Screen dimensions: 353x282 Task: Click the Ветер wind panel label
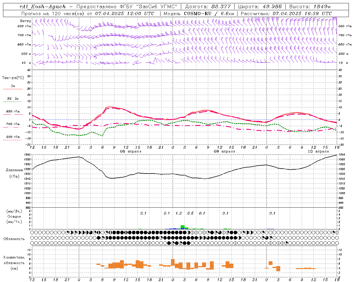click(x=25, y=21)
